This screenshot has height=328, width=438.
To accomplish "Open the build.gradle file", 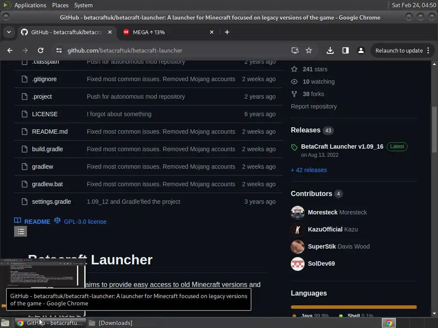I will pos(47,149).
